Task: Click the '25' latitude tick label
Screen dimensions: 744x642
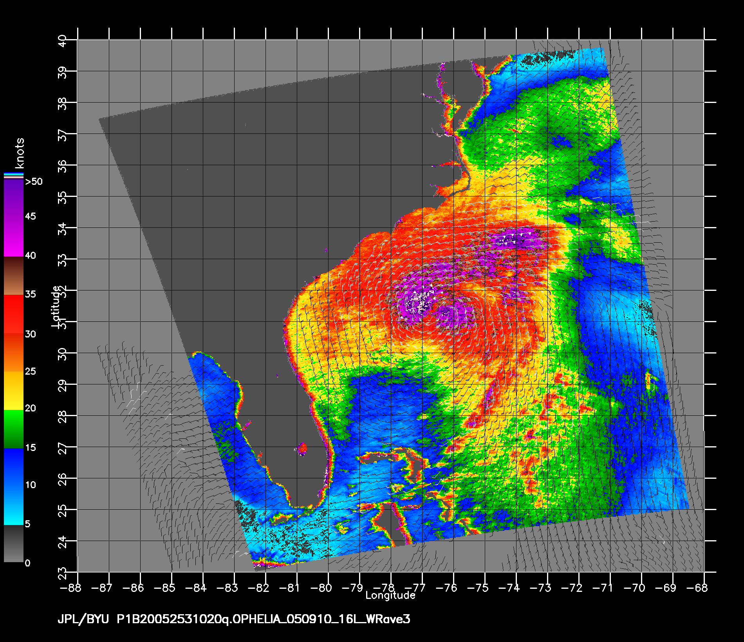Action: click(63, 510)
